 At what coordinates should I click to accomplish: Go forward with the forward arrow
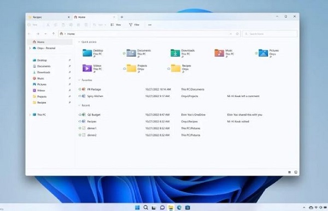pyautogui.click(x=38, y=34)
